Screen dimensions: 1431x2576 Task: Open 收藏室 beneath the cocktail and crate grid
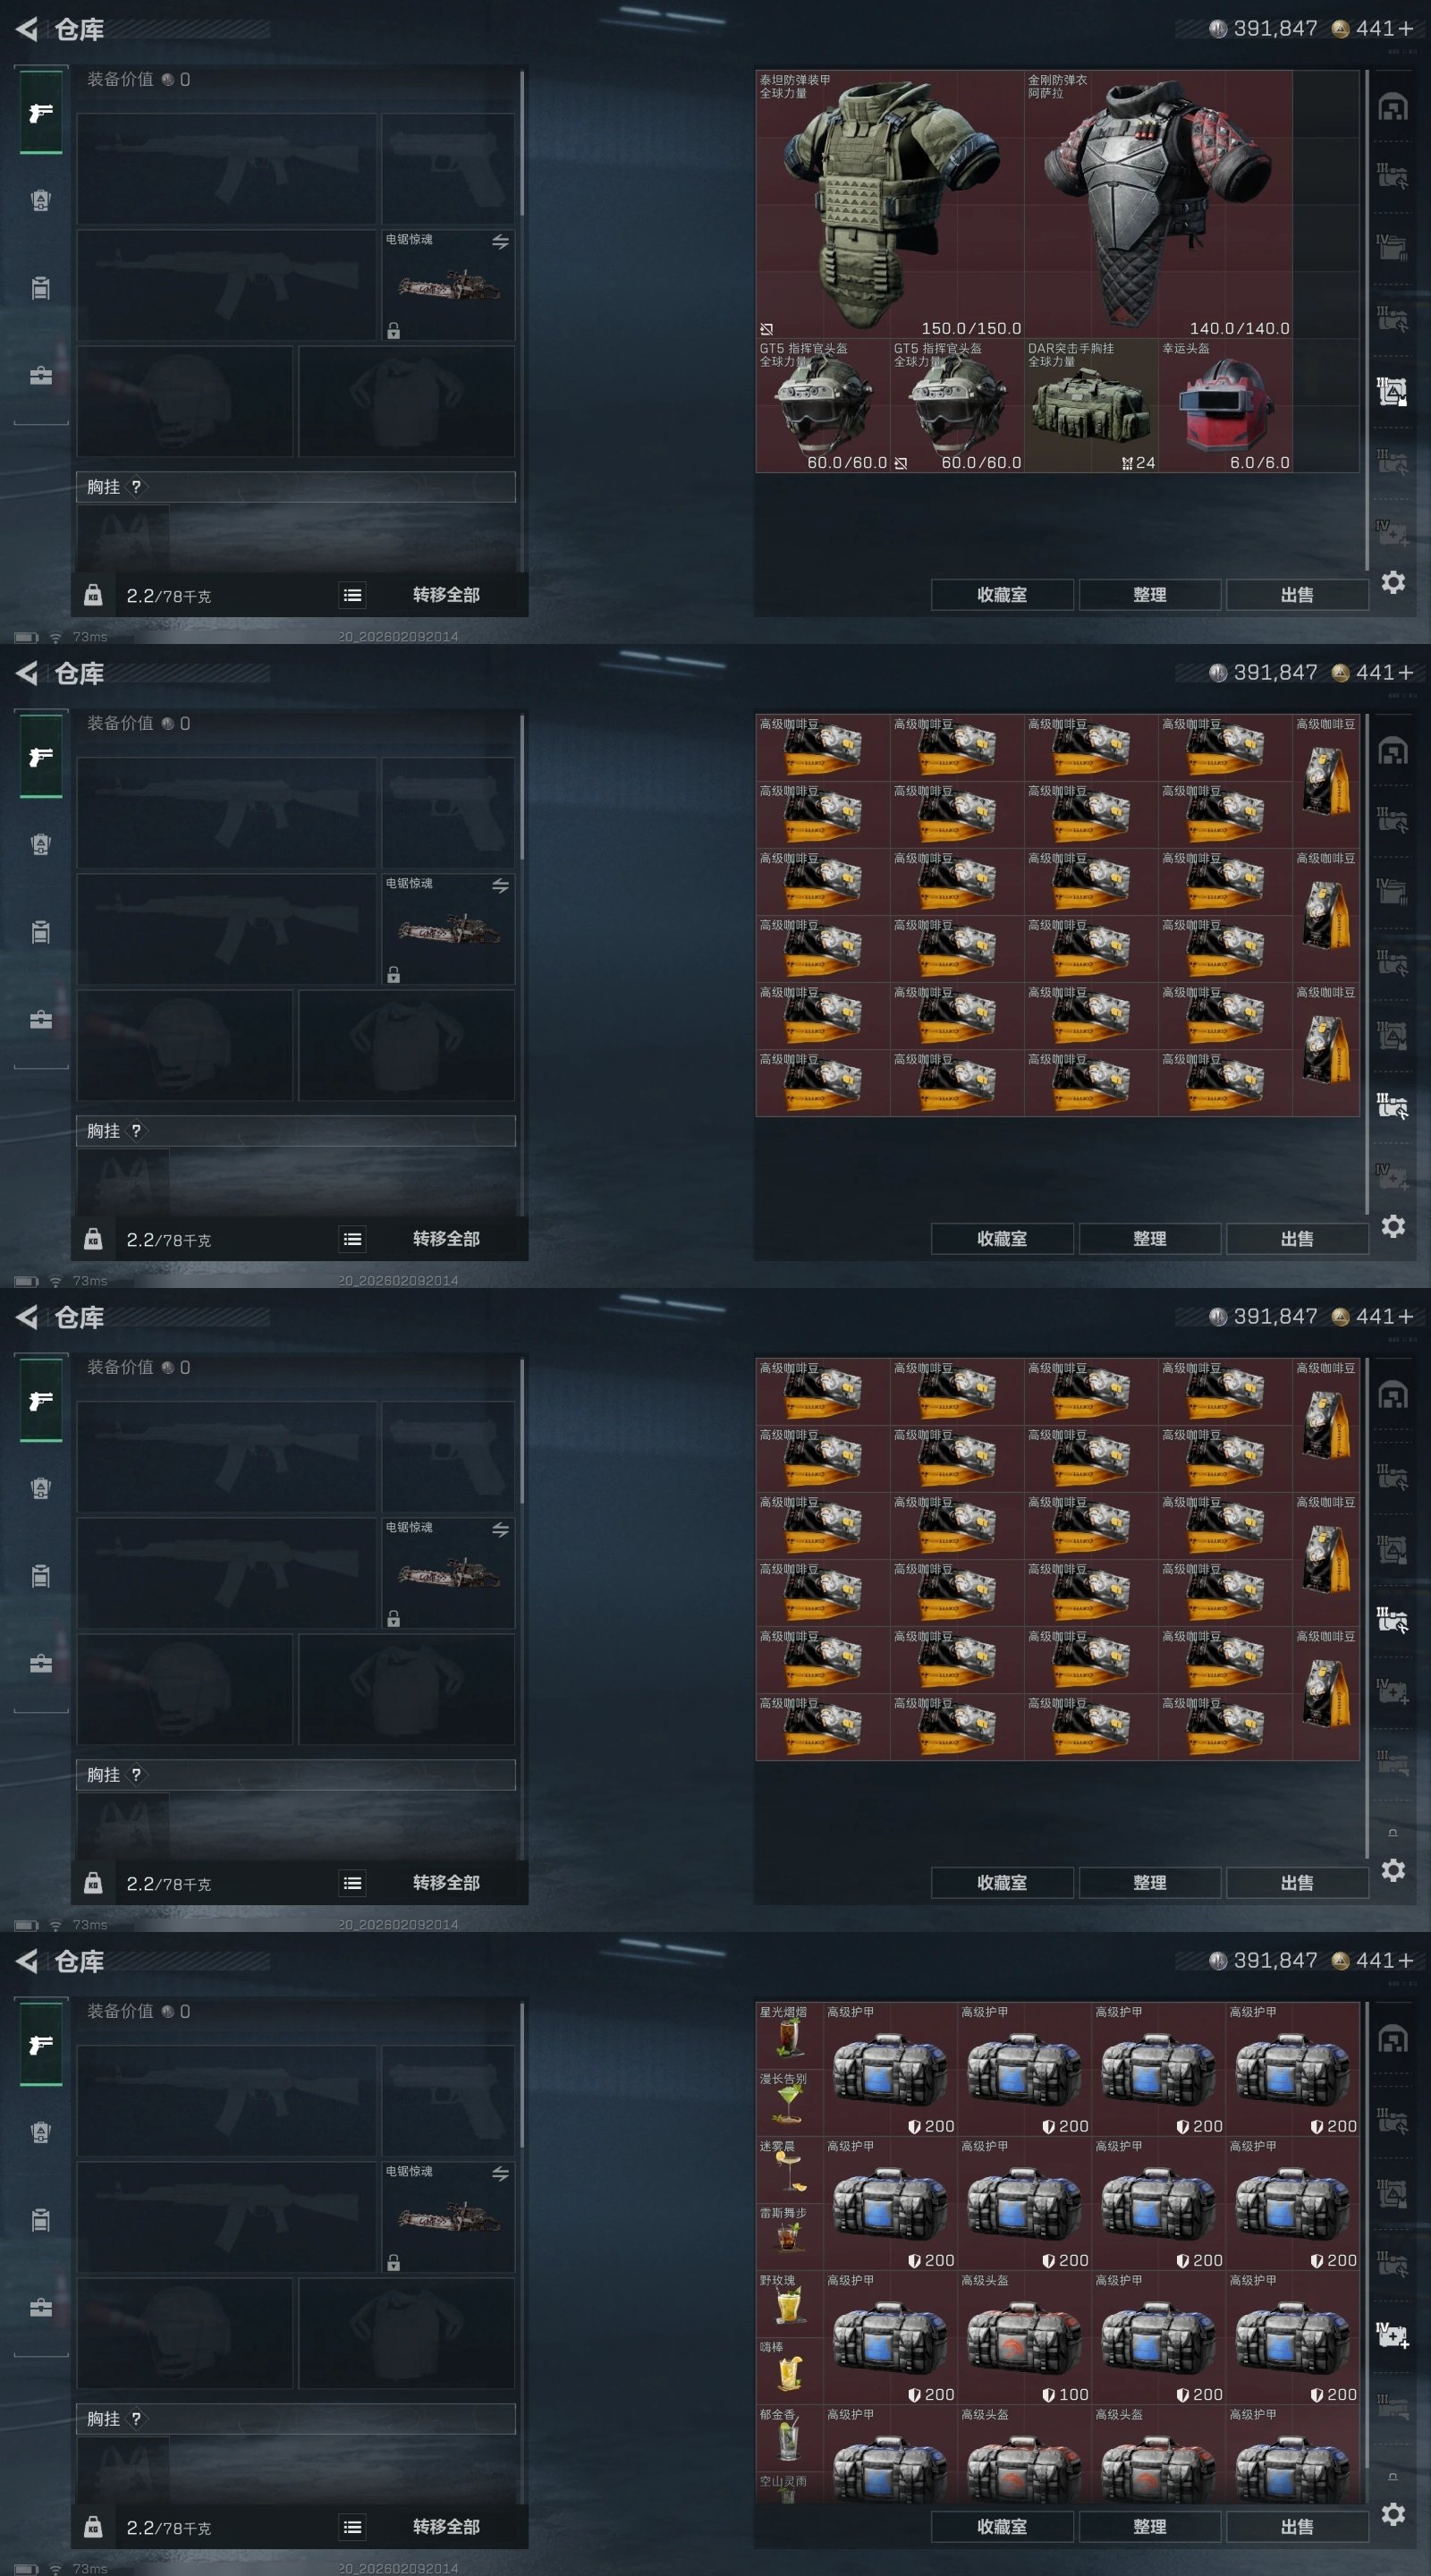[x=1002, y=2527]
